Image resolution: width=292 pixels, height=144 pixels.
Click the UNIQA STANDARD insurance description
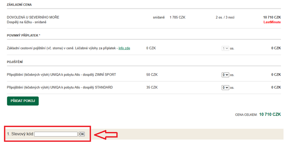(x=60, y=87)
